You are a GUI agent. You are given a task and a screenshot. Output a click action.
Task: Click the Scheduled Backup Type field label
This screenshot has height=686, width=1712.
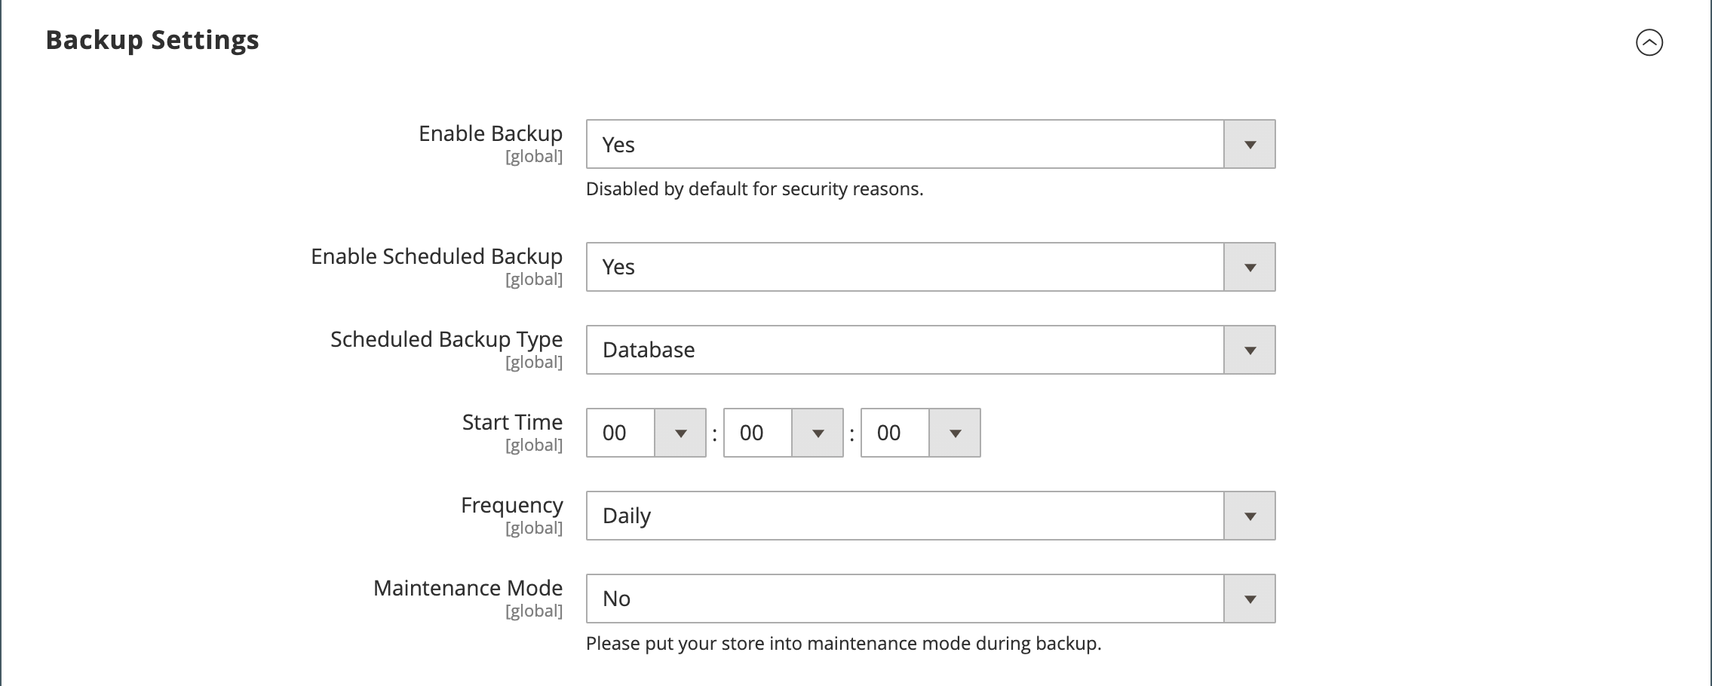tap(446, 339)
